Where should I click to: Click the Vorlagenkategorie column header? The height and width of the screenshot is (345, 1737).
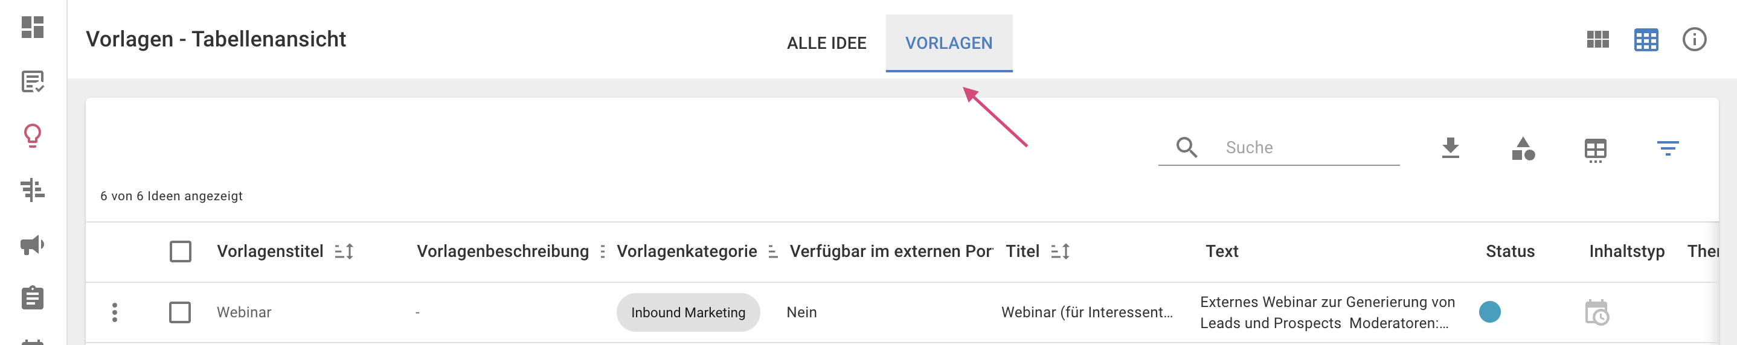[687, 252]
